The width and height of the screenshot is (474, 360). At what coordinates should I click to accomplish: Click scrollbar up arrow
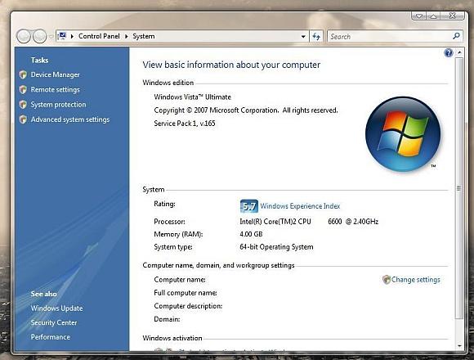(459, 52)
